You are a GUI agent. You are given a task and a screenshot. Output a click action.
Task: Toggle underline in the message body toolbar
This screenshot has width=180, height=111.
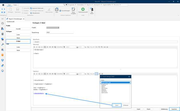[x=39, y=47]
